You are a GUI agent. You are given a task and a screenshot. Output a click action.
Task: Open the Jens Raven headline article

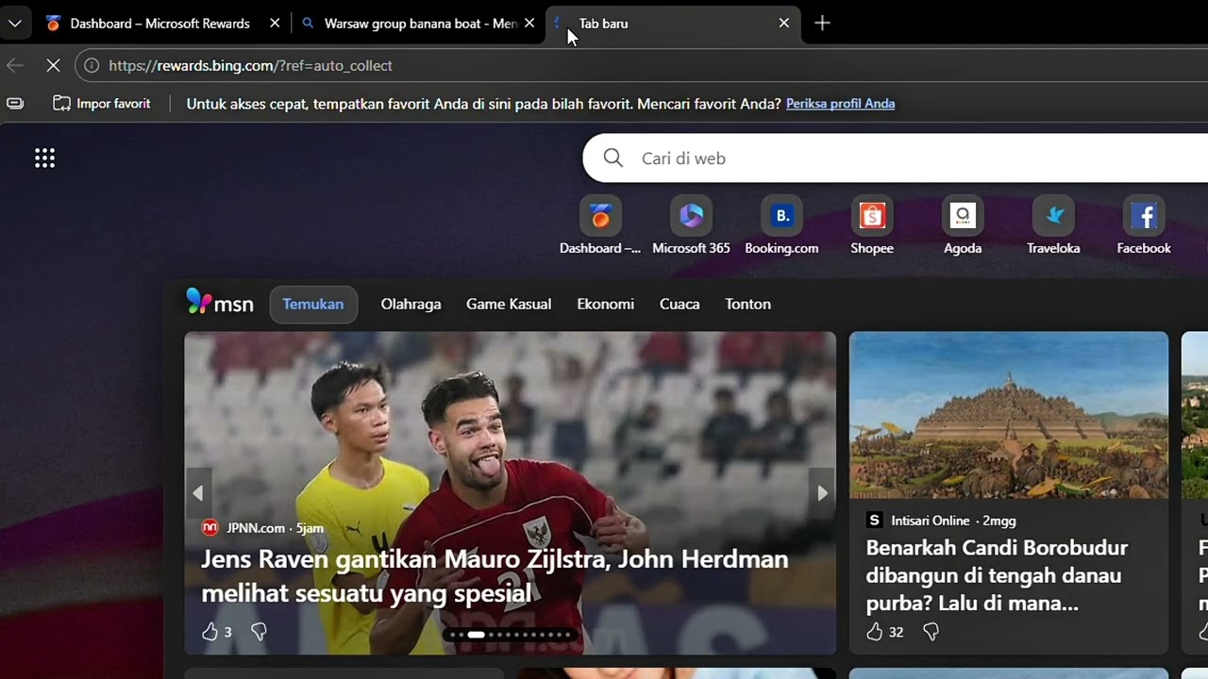click(495, 576)
